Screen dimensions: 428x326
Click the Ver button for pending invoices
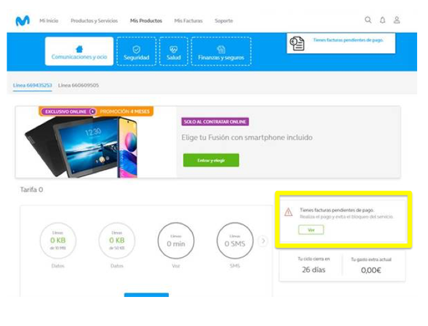pos(311,230)
